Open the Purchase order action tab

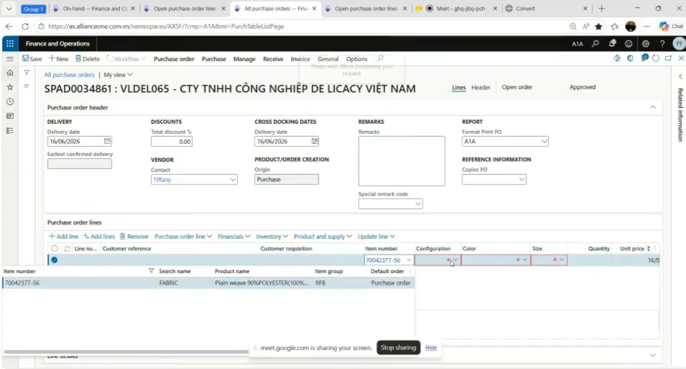(174, 59)
